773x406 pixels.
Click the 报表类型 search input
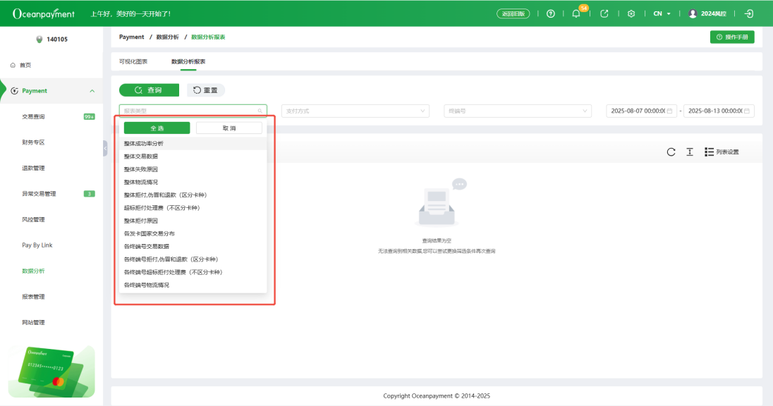pos(193,111)
